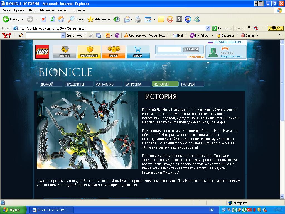This screenshot has height=214, width=285.
Task: Click the Mail envelope toolbar icon
Action: click(127, 19)
